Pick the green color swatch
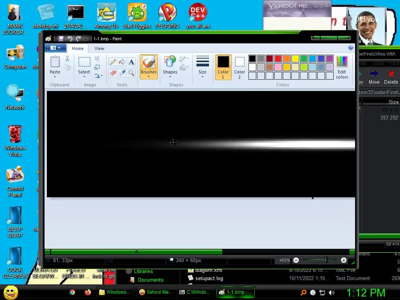Image resolution: width=400 pixels, height=300 pixels. [x=304, y=59]
